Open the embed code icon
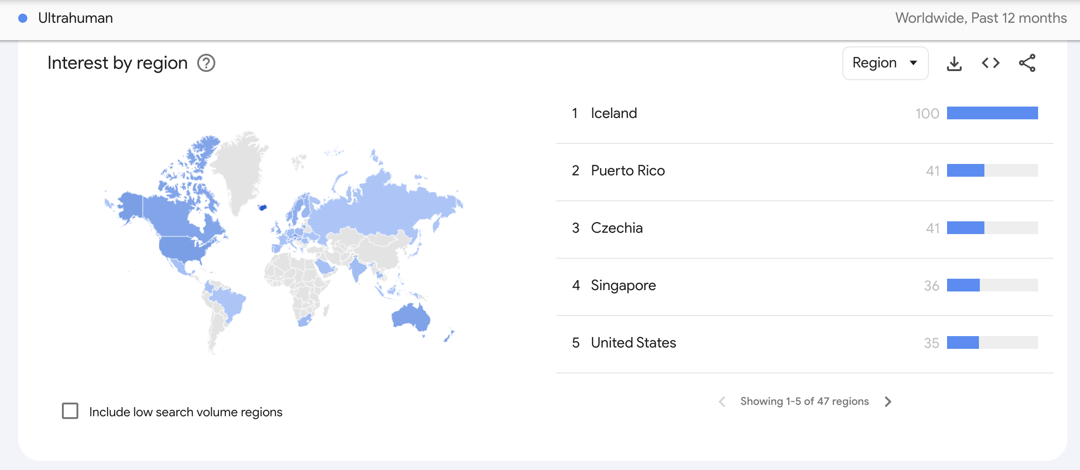This screenshot has height=470, width=1080. tap(991, 64)
